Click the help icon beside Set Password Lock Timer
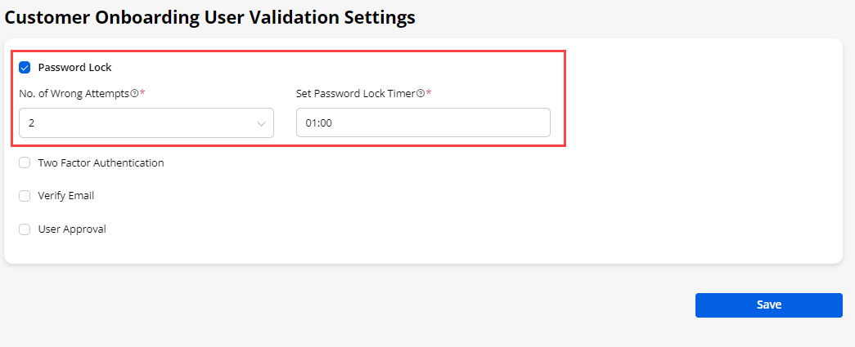The image size is (855, 347). [x=421, y=94]
